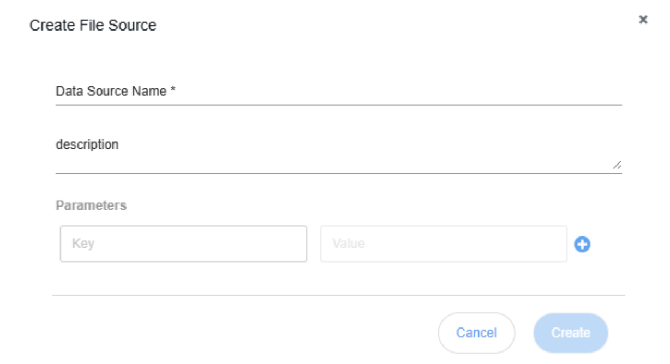Click the Data Source Name label text

click(x=111, y=92)
